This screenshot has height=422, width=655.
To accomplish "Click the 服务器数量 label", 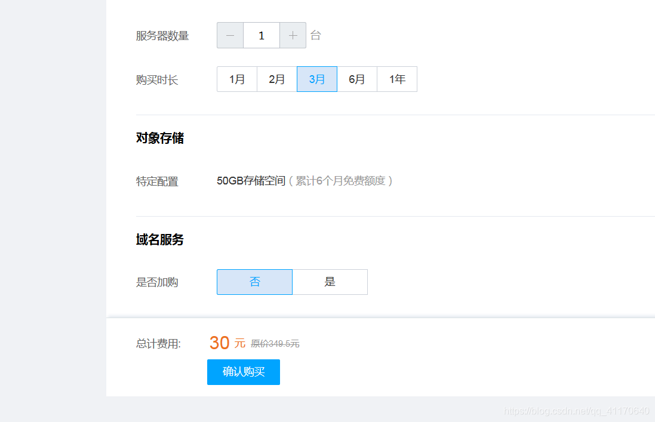I will point(162,36).
